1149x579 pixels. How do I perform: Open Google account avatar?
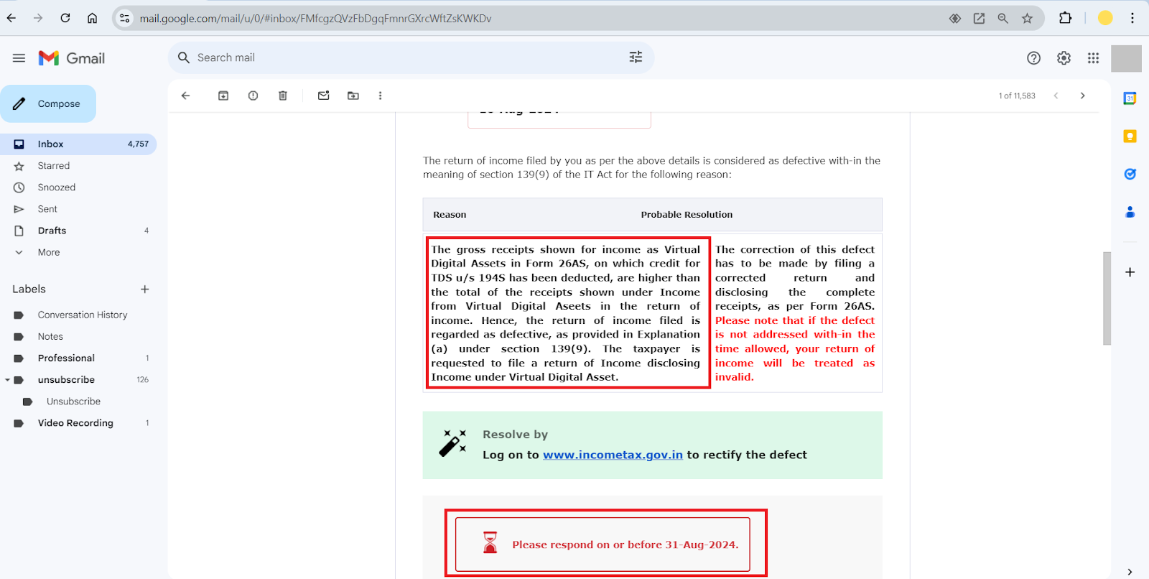[x=1126, y=58]
